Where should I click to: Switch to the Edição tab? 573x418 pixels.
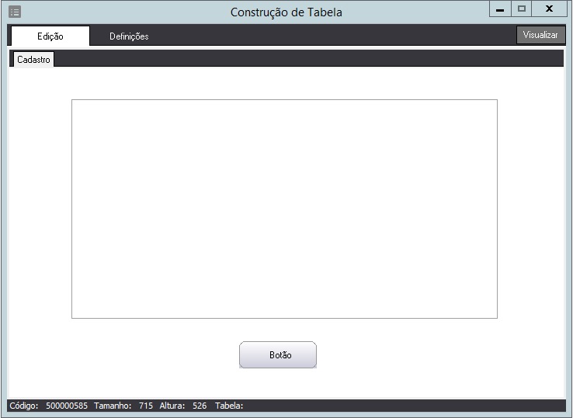click(50, 36)
